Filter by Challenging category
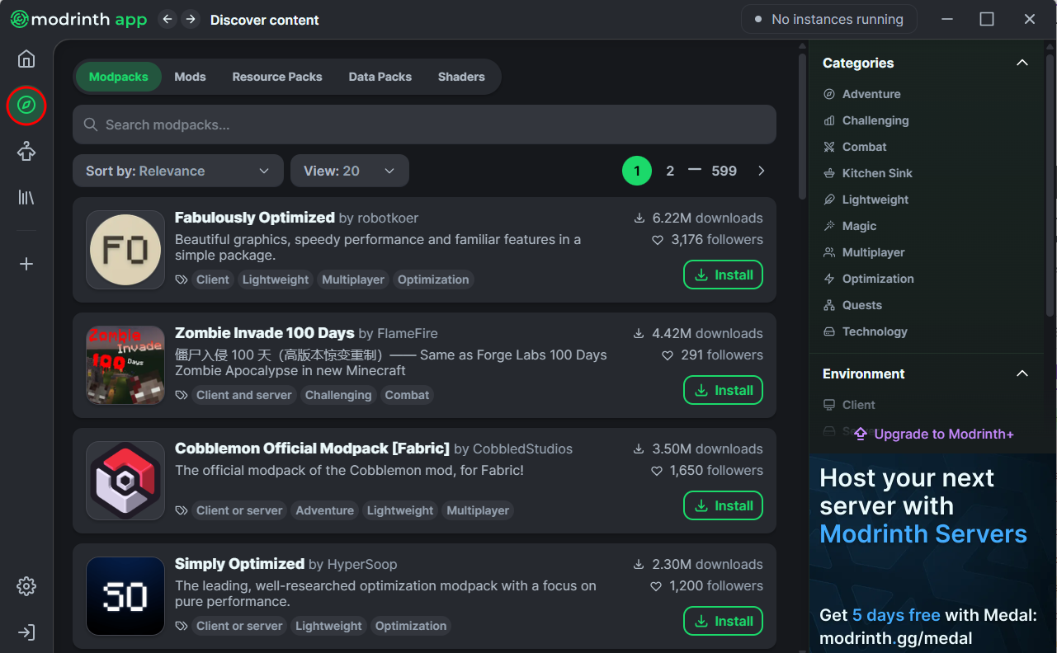Image resolution: width=1057 pixels, height=653 pixels. point(866,120)
